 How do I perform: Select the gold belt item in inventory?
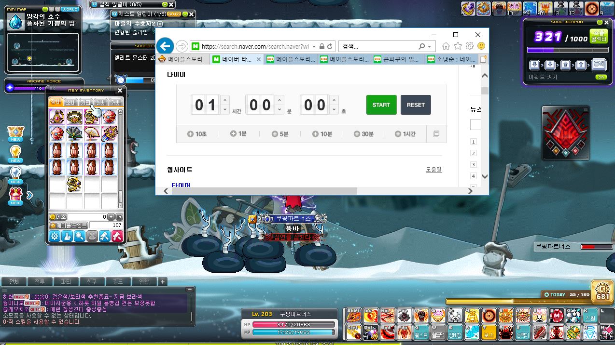click(x=74, y=117)
